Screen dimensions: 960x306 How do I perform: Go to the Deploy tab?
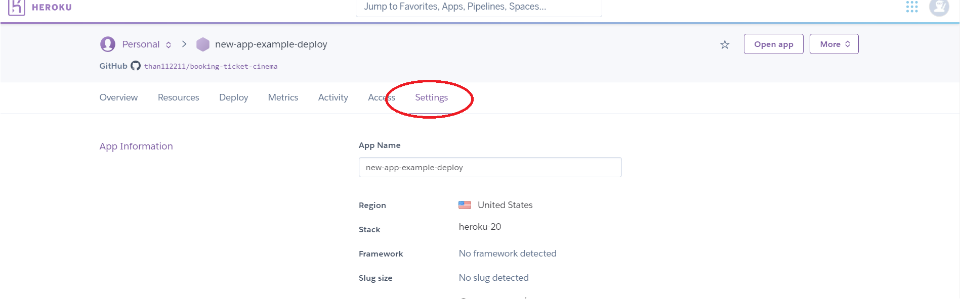(x=233, y=97)
